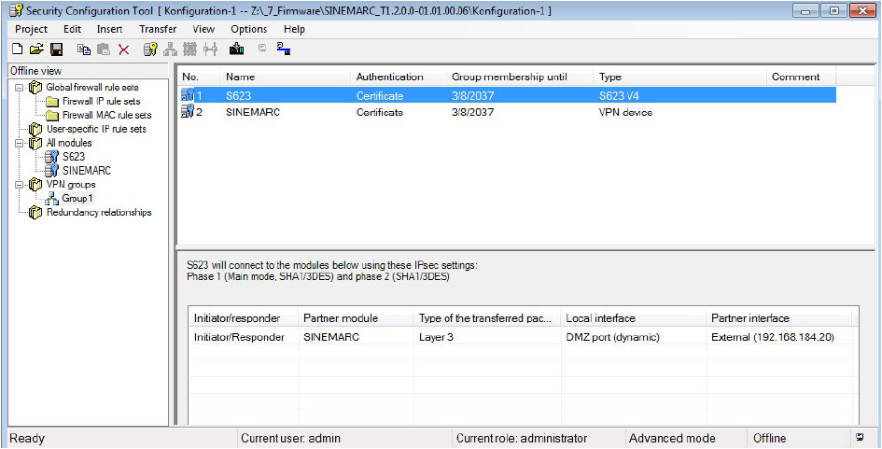The image size is (882, 449).
Task: Select Firewall MAC rule sets in tree
Action: tap(107, 116)
